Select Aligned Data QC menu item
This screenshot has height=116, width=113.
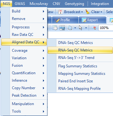coord(24,42)
